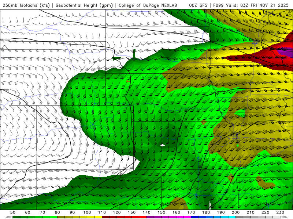293x219 pixels.
Task: Click the olive swatch just right of the 80 mark
Action: click(x=61, y=217)
